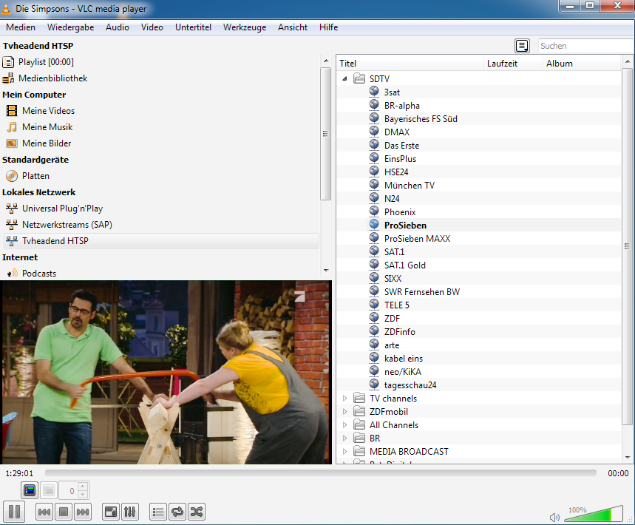Expand the All Channels folder
The width and height of the screenshot is (635, 525).
coord(344,425)
